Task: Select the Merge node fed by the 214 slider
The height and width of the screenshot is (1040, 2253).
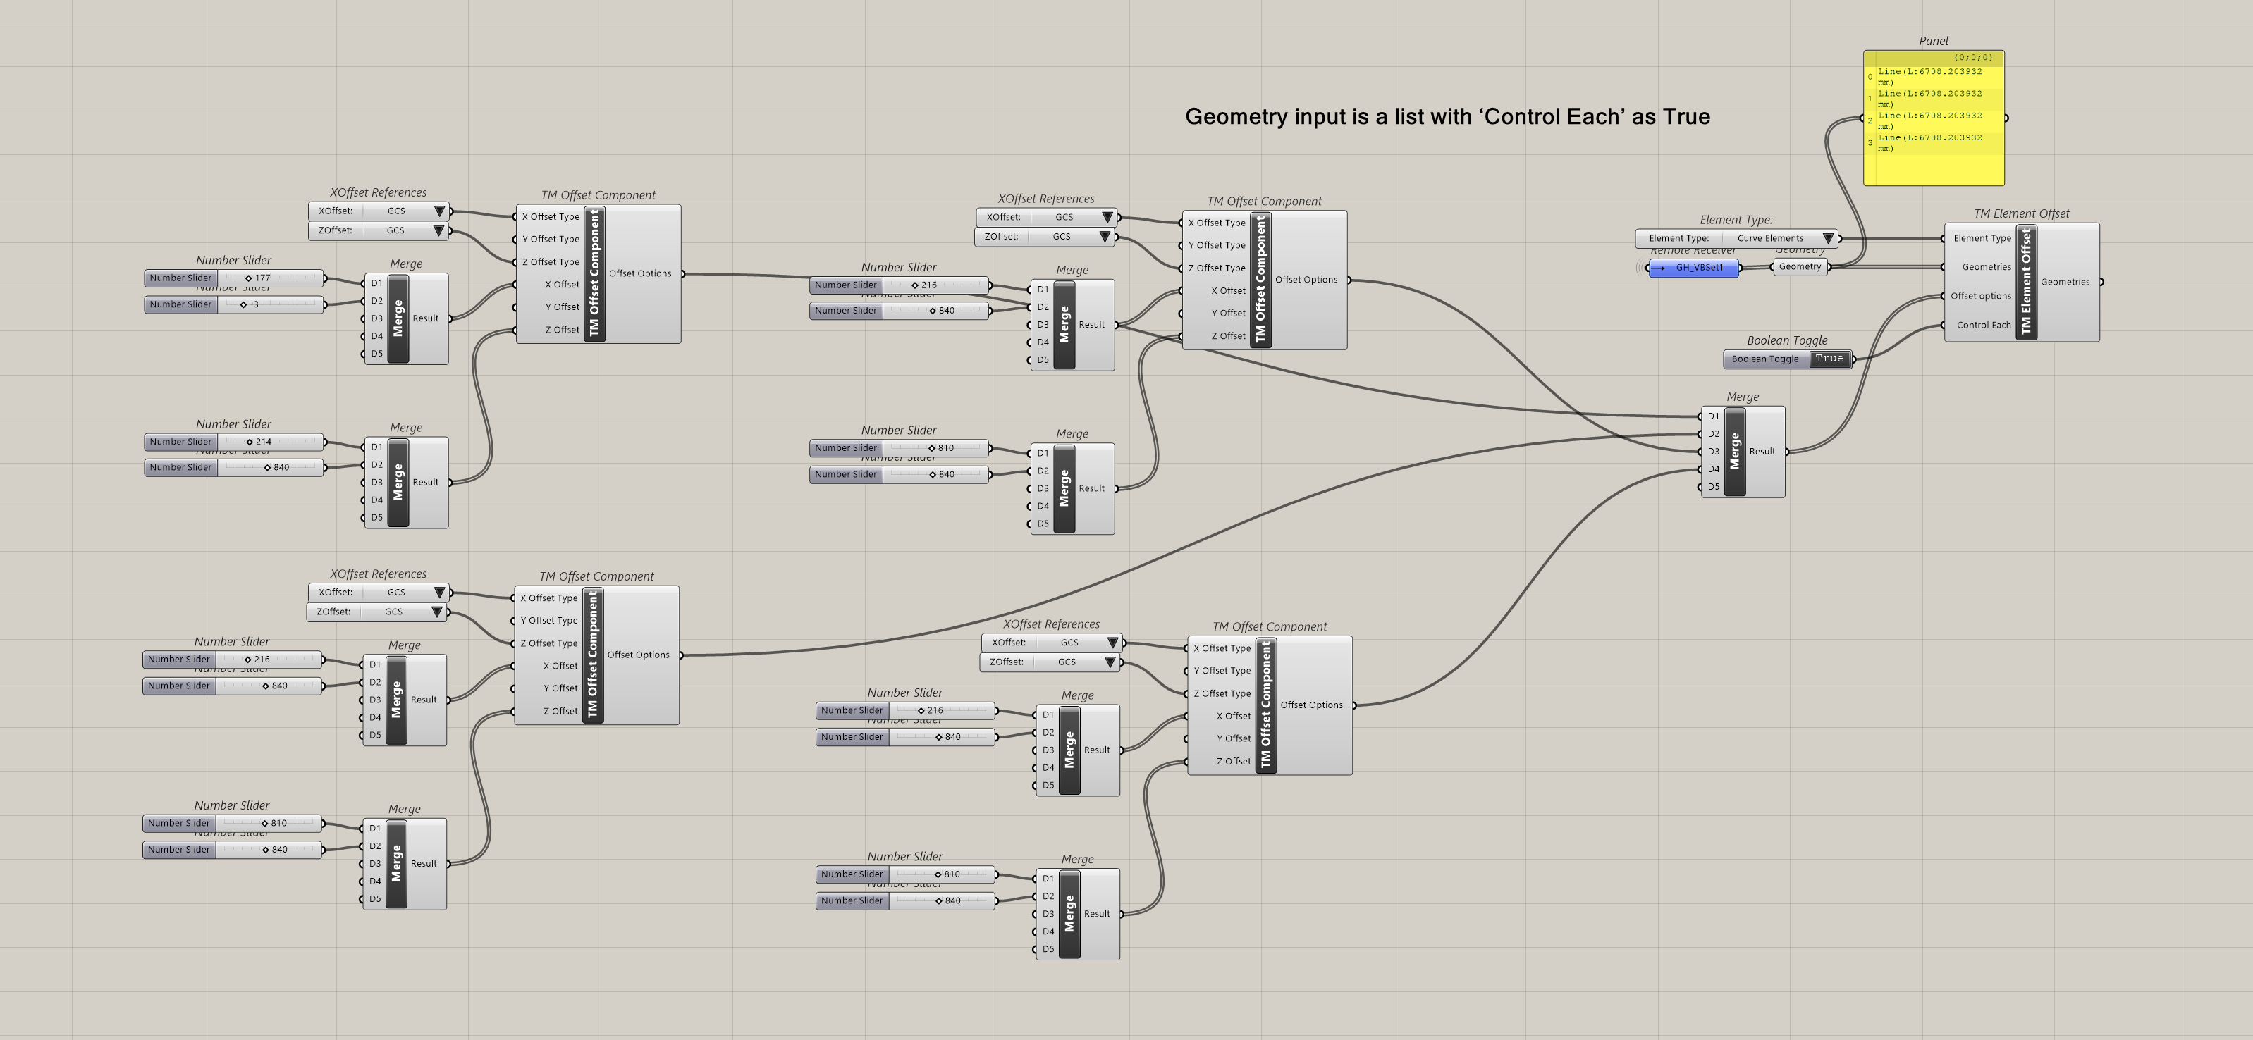Action: (398, 483)
